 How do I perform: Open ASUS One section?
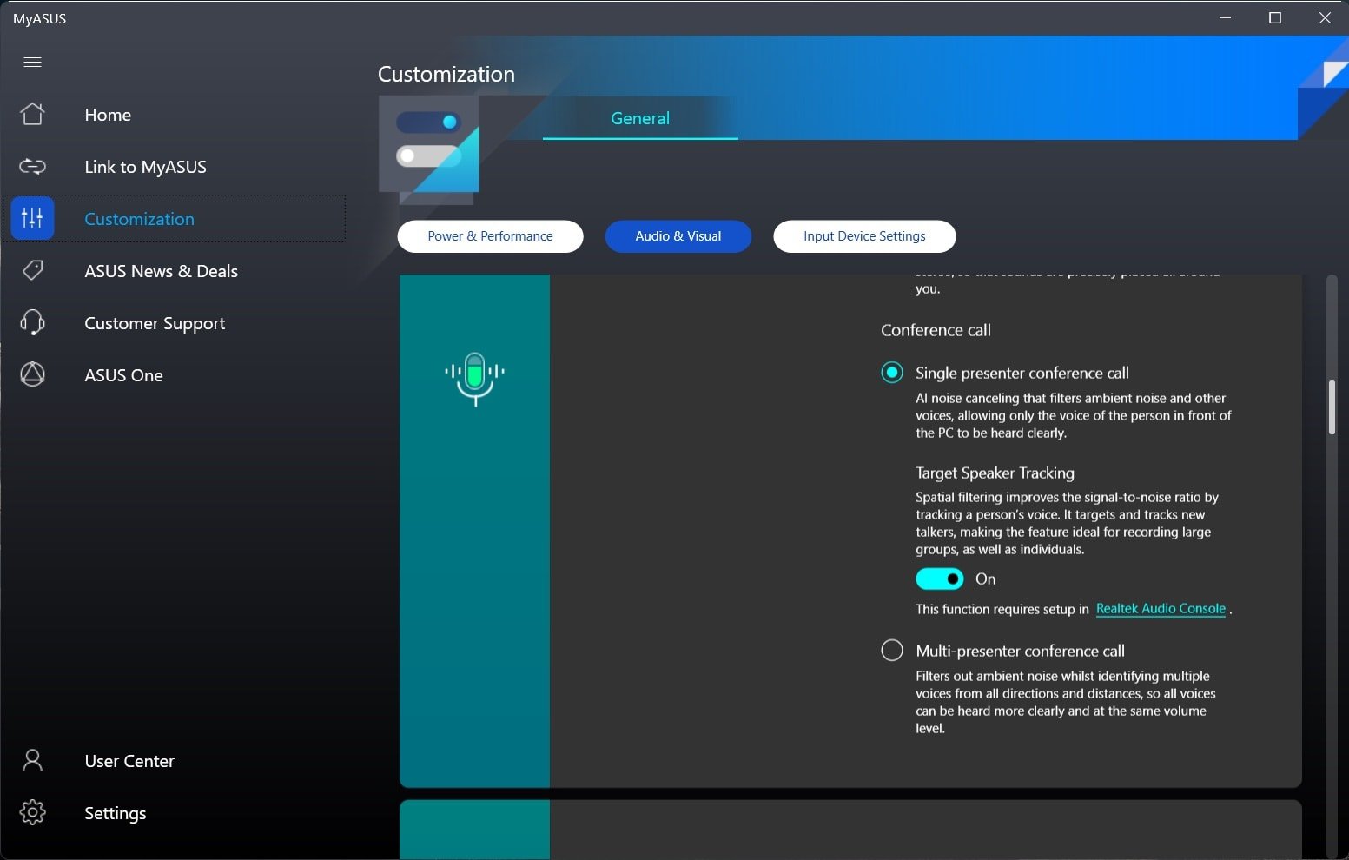coord(123,375)
